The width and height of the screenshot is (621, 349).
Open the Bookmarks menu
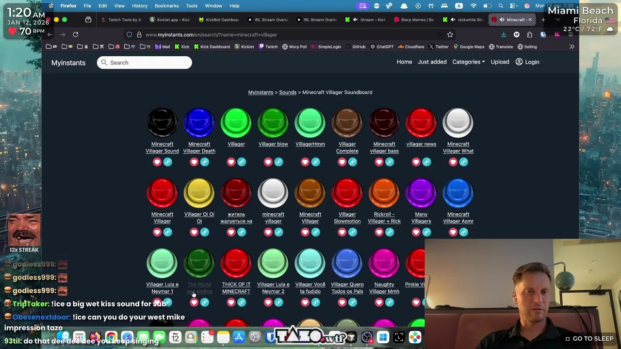[x=166, y=6]
